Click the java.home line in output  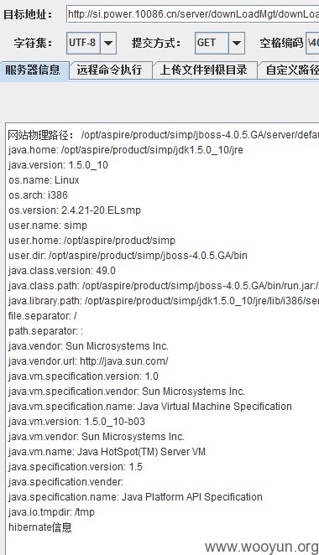click(x=126, y=150)
